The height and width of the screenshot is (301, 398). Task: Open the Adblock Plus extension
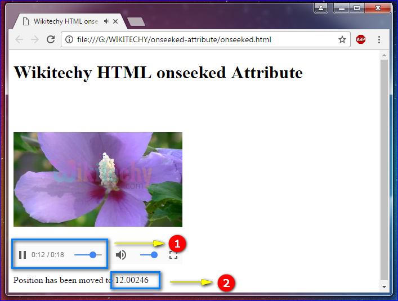pyautogui.click(x=361, y=39)
